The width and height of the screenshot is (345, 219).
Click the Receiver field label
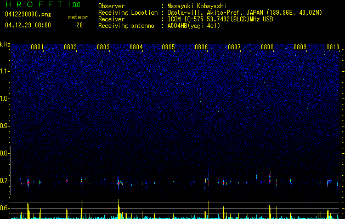tap(111, 19)
